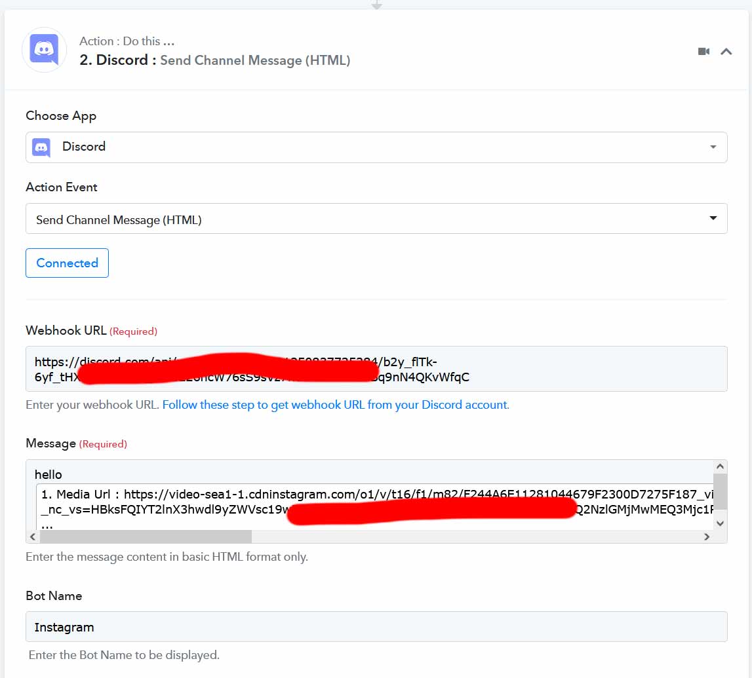Focus the Bot Name field containing Instagram
The height and width of the screenshot is (678, 752).
[376, 627]
